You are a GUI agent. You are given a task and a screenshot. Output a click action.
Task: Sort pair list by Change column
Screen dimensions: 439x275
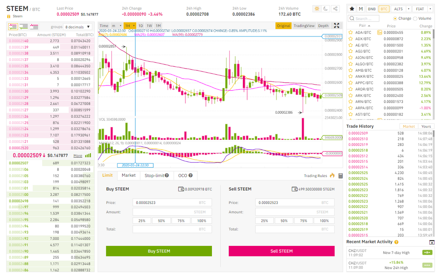(x=426, y=26)
